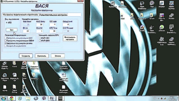Viewport: 179px width, 101px height.
Task: Open the ElsaWin Administrator desktop shortcut
Action: tap(171, 41)
